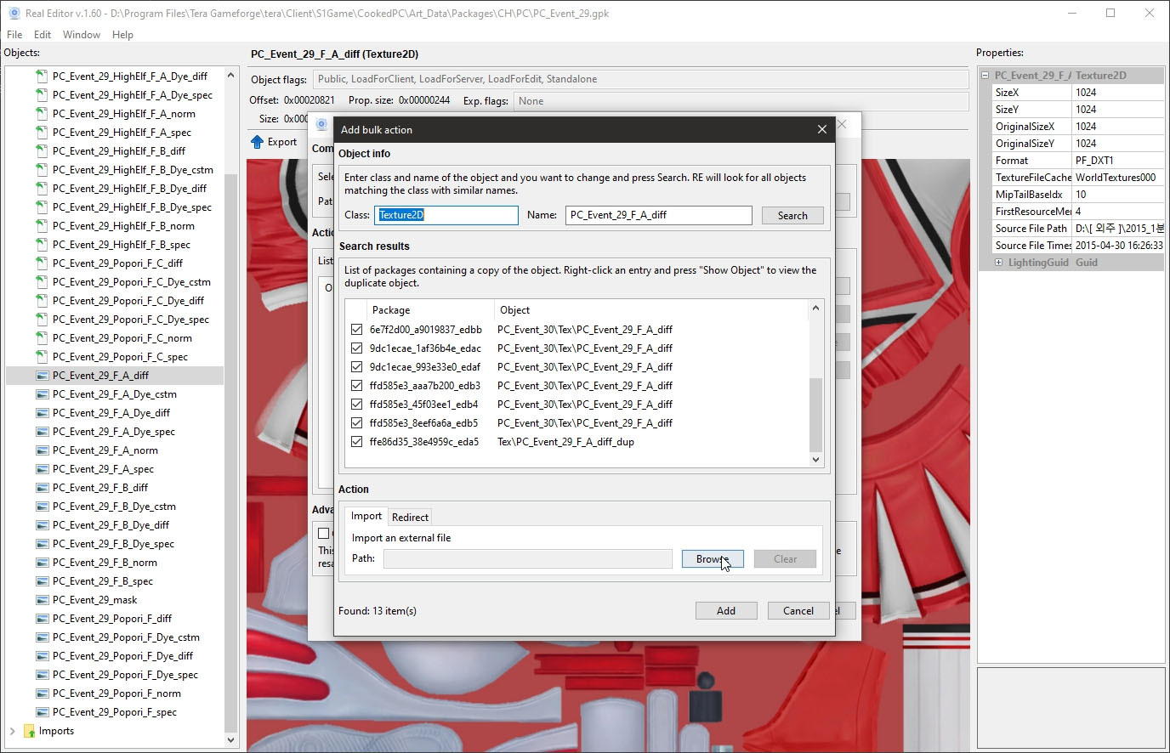Uncheck the 6e7f2d00_a9019837_edbb package checkbox
Screen dimensions: 1170x753
(356, 330)
